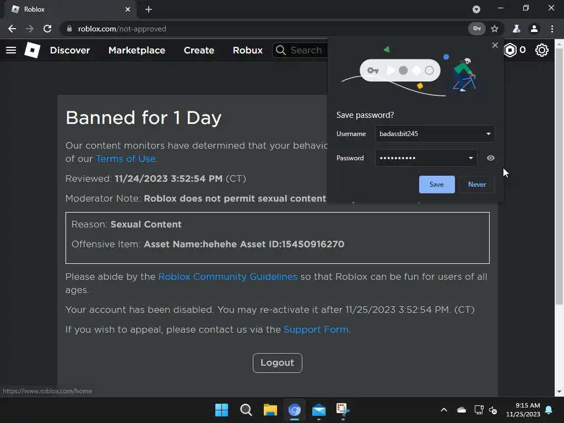
Task: Click the Reviewed date 11/24/2023 3:52:54 PM
Action: pyautogui.click(x=169, y=179)
